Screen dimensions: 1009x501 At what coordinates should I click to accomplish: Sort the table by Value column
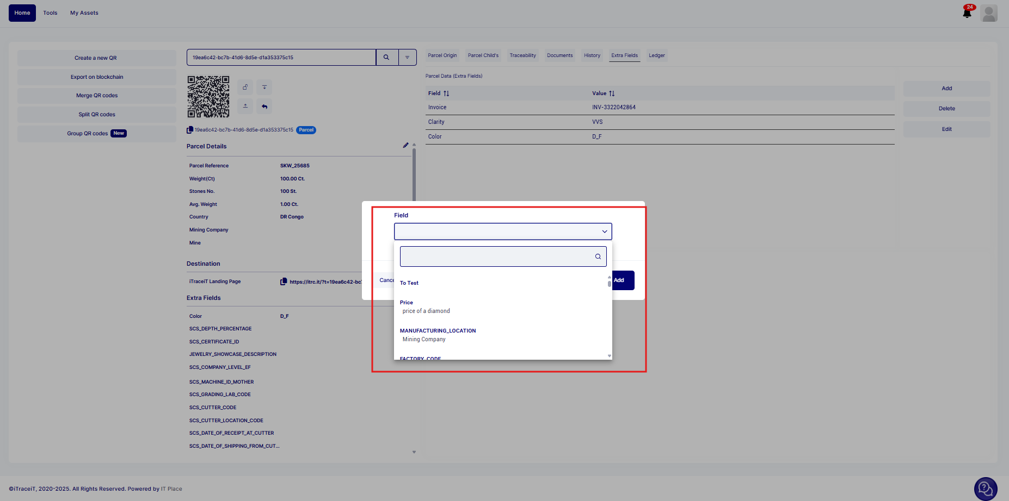612,93
